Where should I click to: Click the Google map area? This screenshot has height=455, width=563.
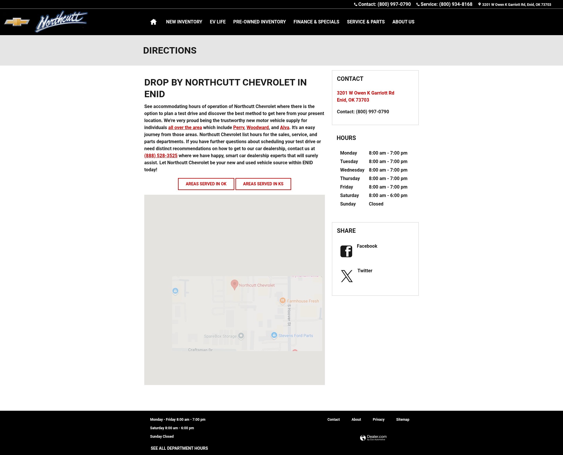(235, 290)
